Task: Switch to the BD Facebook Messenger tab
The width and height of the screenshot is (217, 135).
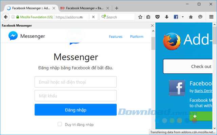Action: (x=84, y=8)
